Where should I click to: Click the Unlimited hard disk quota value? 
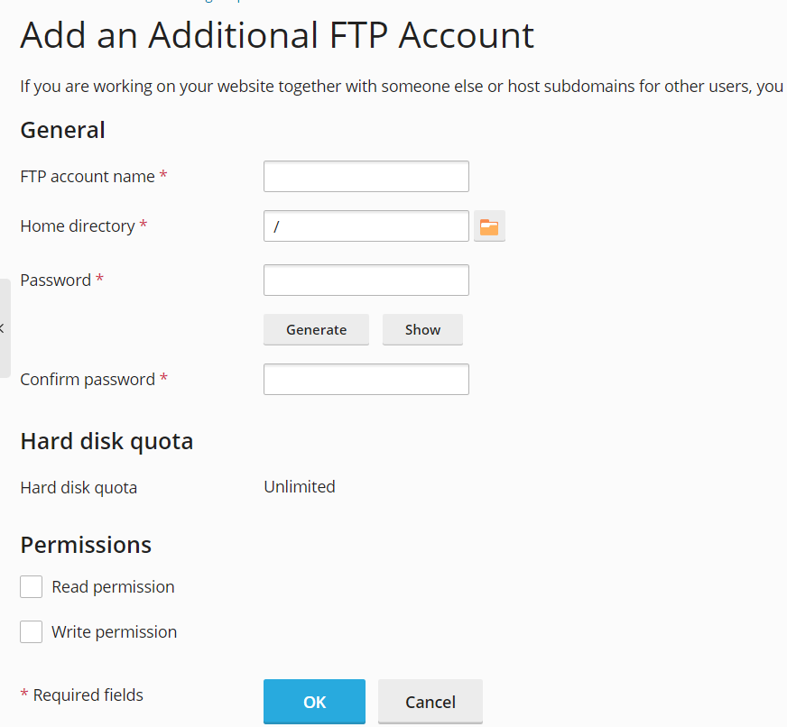pos(300,487)
